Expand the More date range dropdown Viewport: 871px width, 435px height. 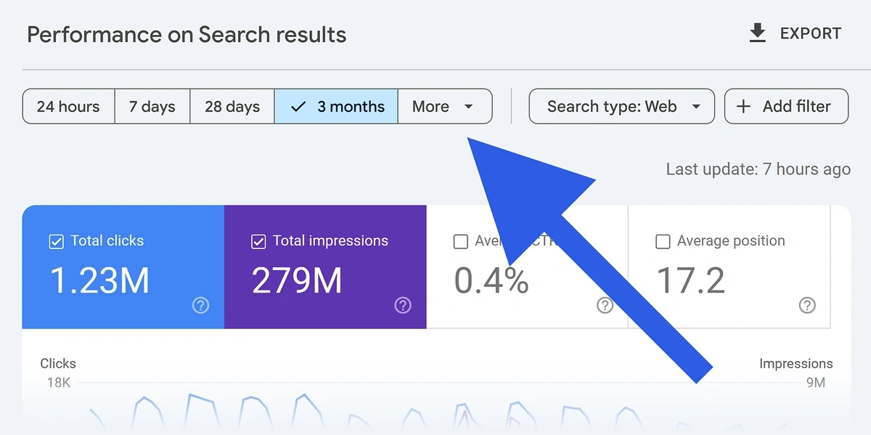(x=444, y=107)
